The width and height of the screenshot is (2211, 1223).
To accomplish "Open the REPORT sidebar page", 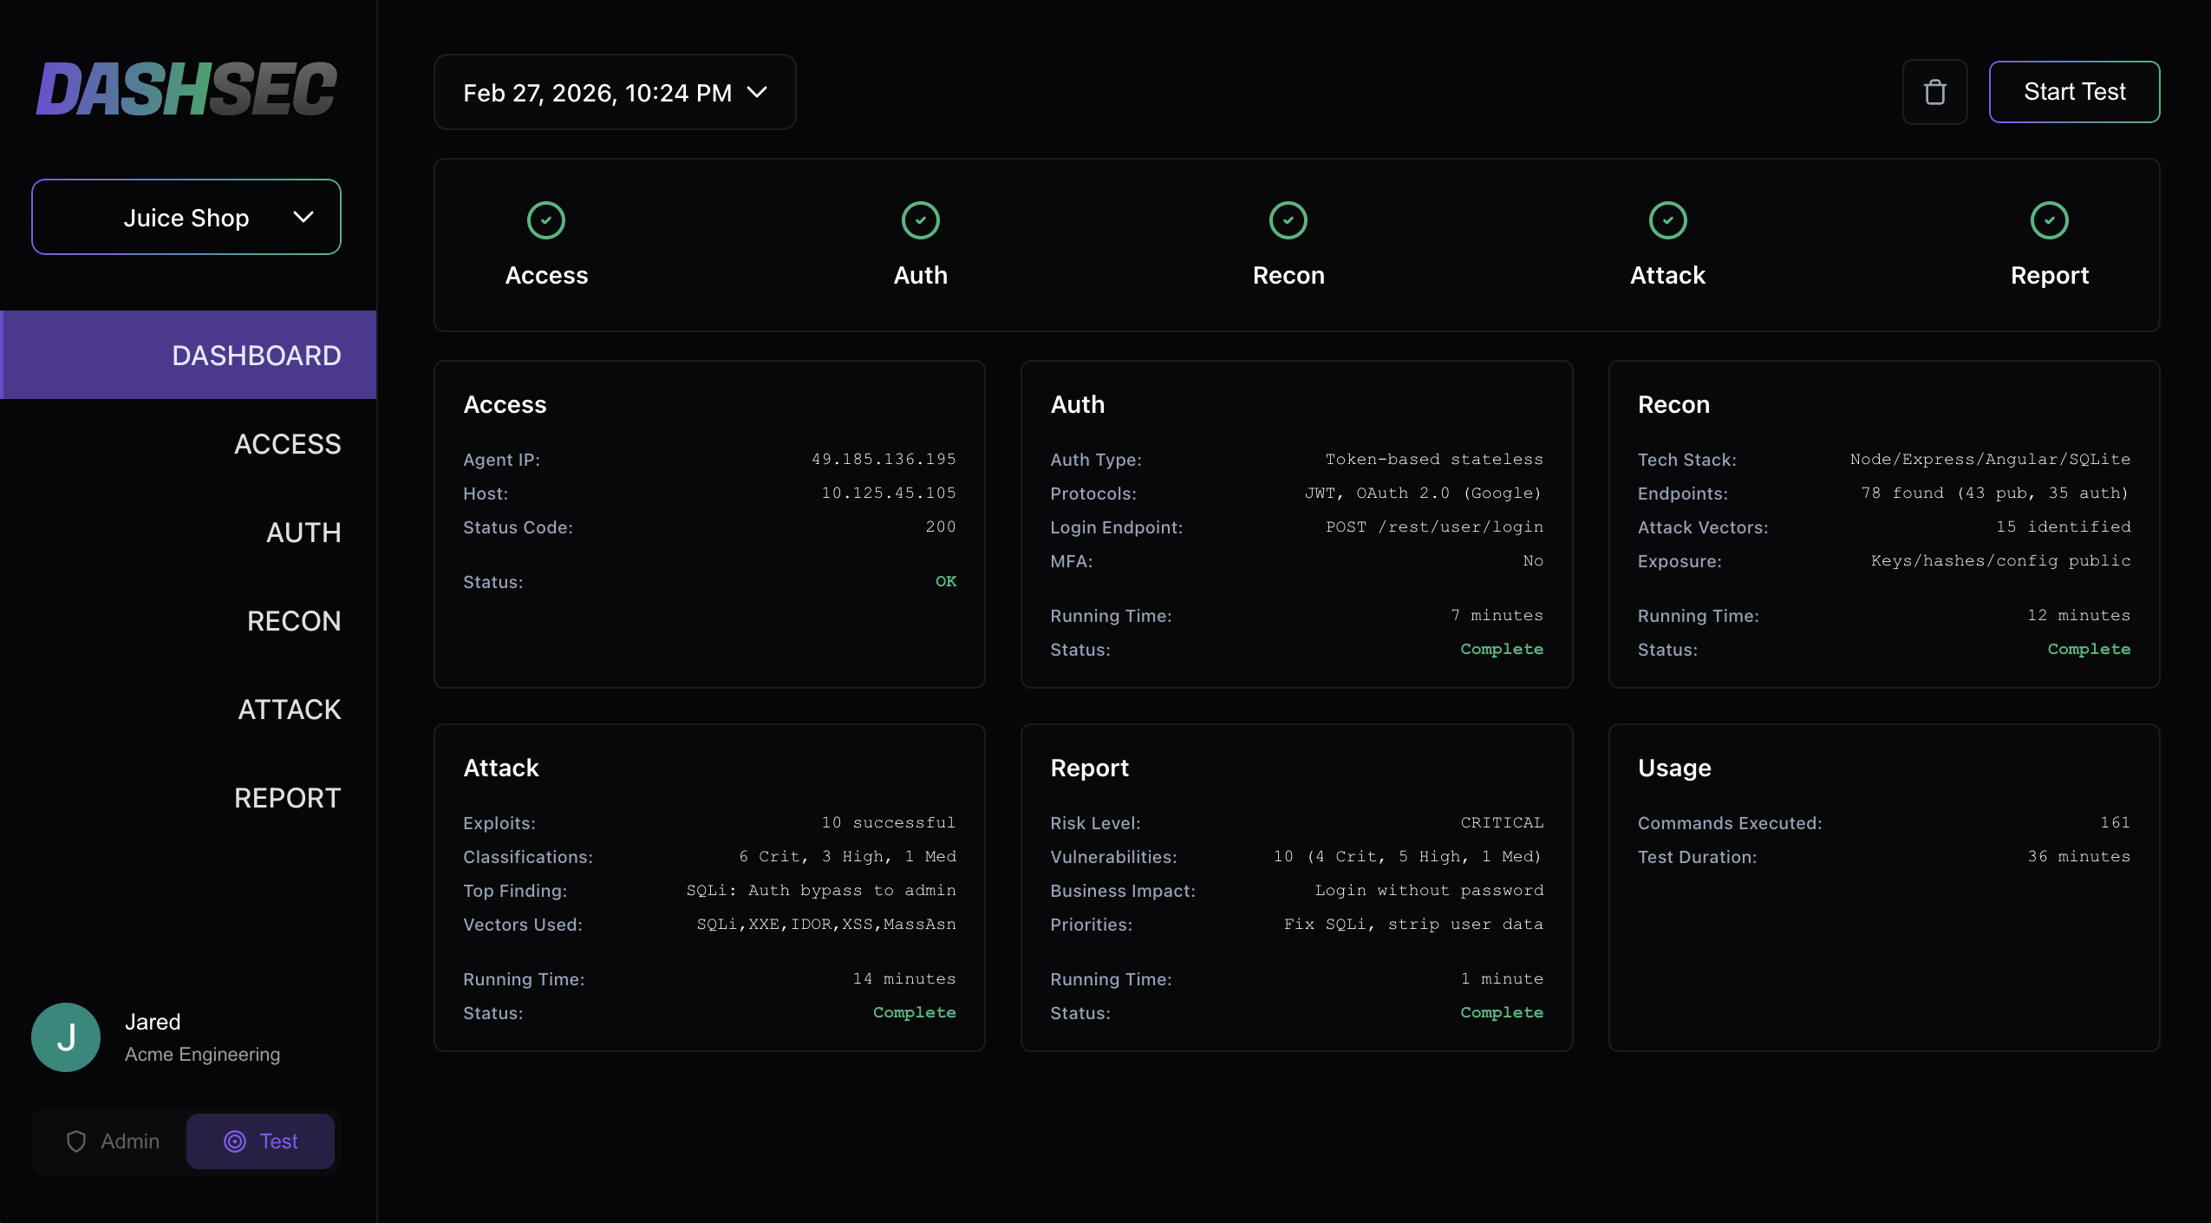I will (x=287, y=798).
